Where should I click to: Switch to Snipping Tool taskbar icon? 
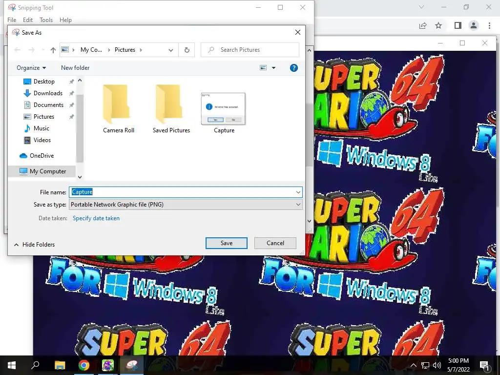click(x=132, y=365)
